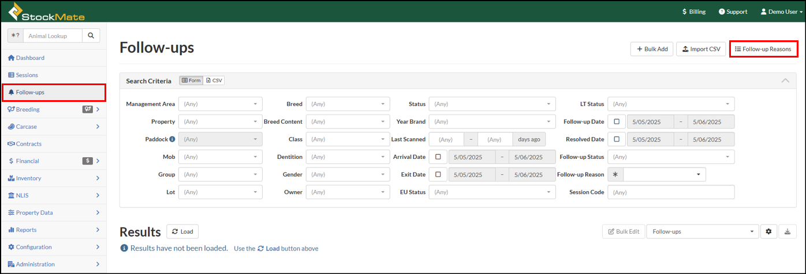Expand the Configuration chevron arrow
The image size is (806, 274).
[x=98, y=247]
